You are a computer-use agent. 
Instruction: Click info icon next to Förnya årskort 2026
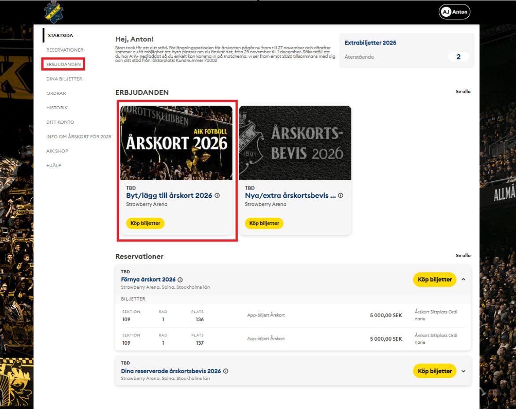(x=180, y=280)
